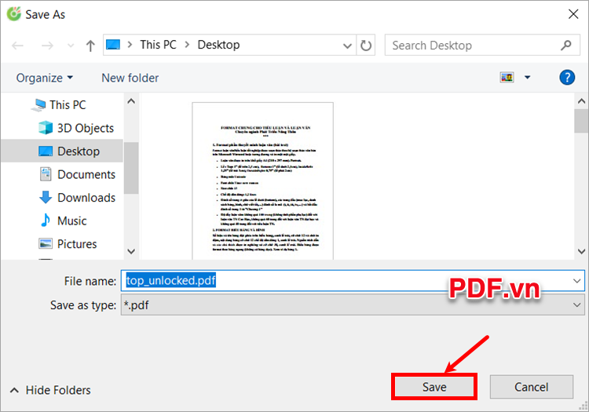Open the Save as type dropdown

(353, 304)
